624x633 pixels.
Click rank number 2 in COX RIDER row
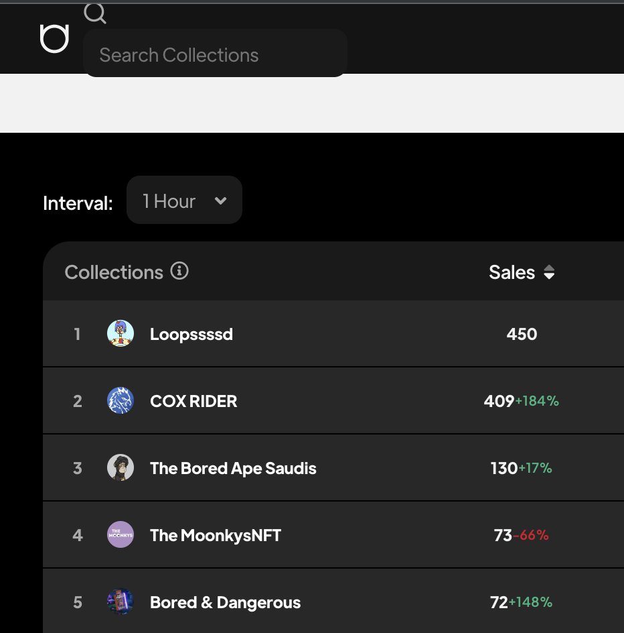point(78,401)
